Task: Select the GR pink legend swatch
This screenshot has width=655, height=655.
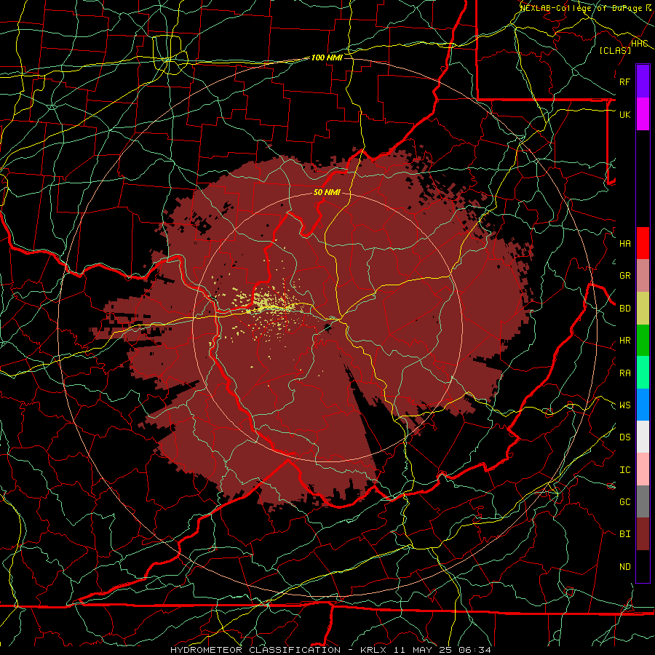Action: point(643,276)
